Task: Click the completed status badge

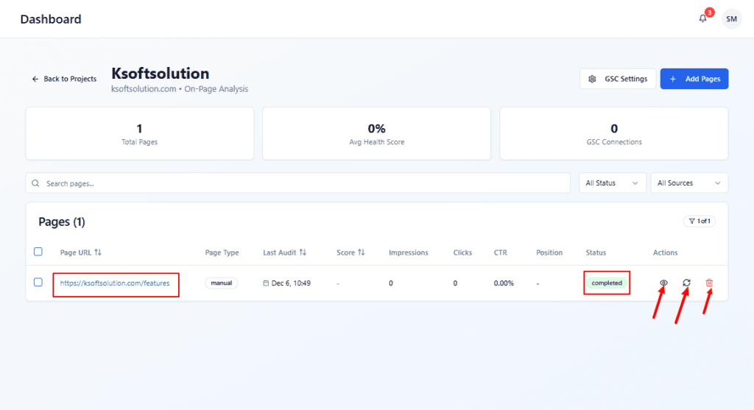Action: coord(607,283)
